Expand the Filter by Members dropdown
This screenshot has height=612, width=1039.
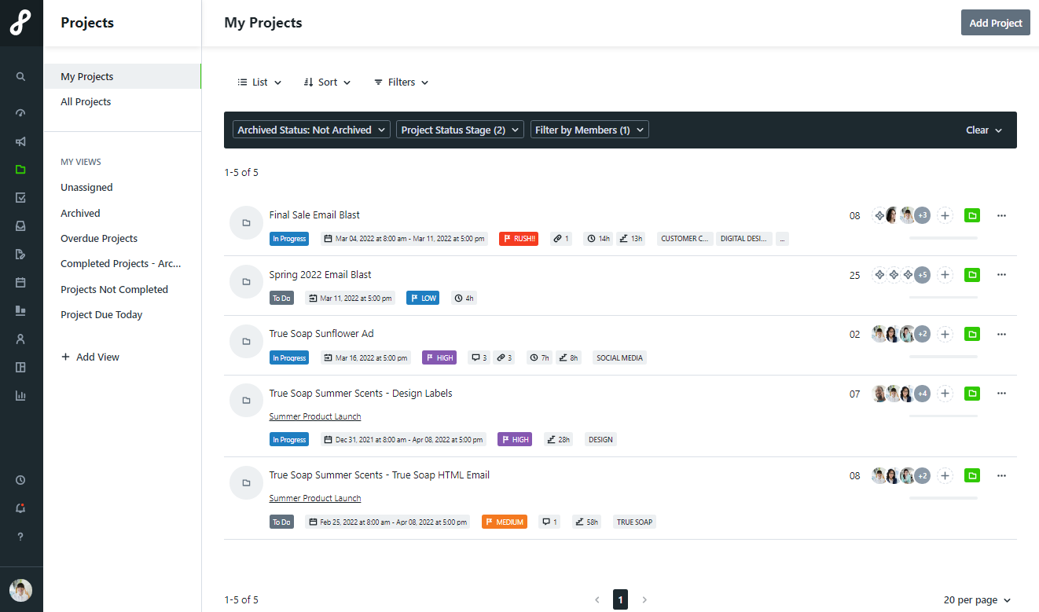[589, 130]
